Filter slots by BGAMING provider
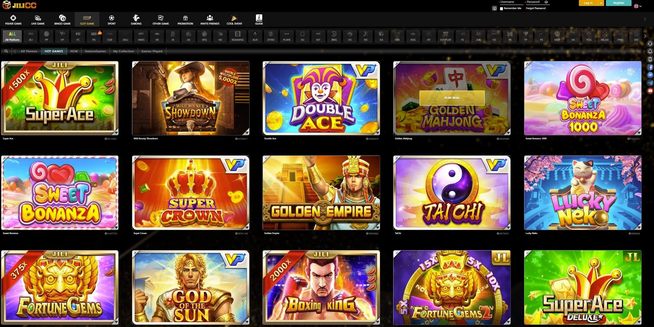This screenshot has height=327, width=654. 238,36
